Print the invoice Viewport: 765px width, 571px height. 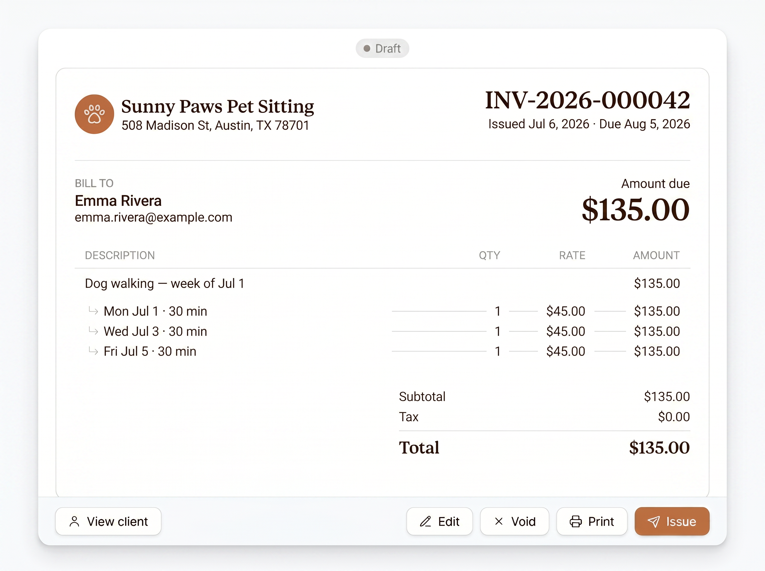592,521
